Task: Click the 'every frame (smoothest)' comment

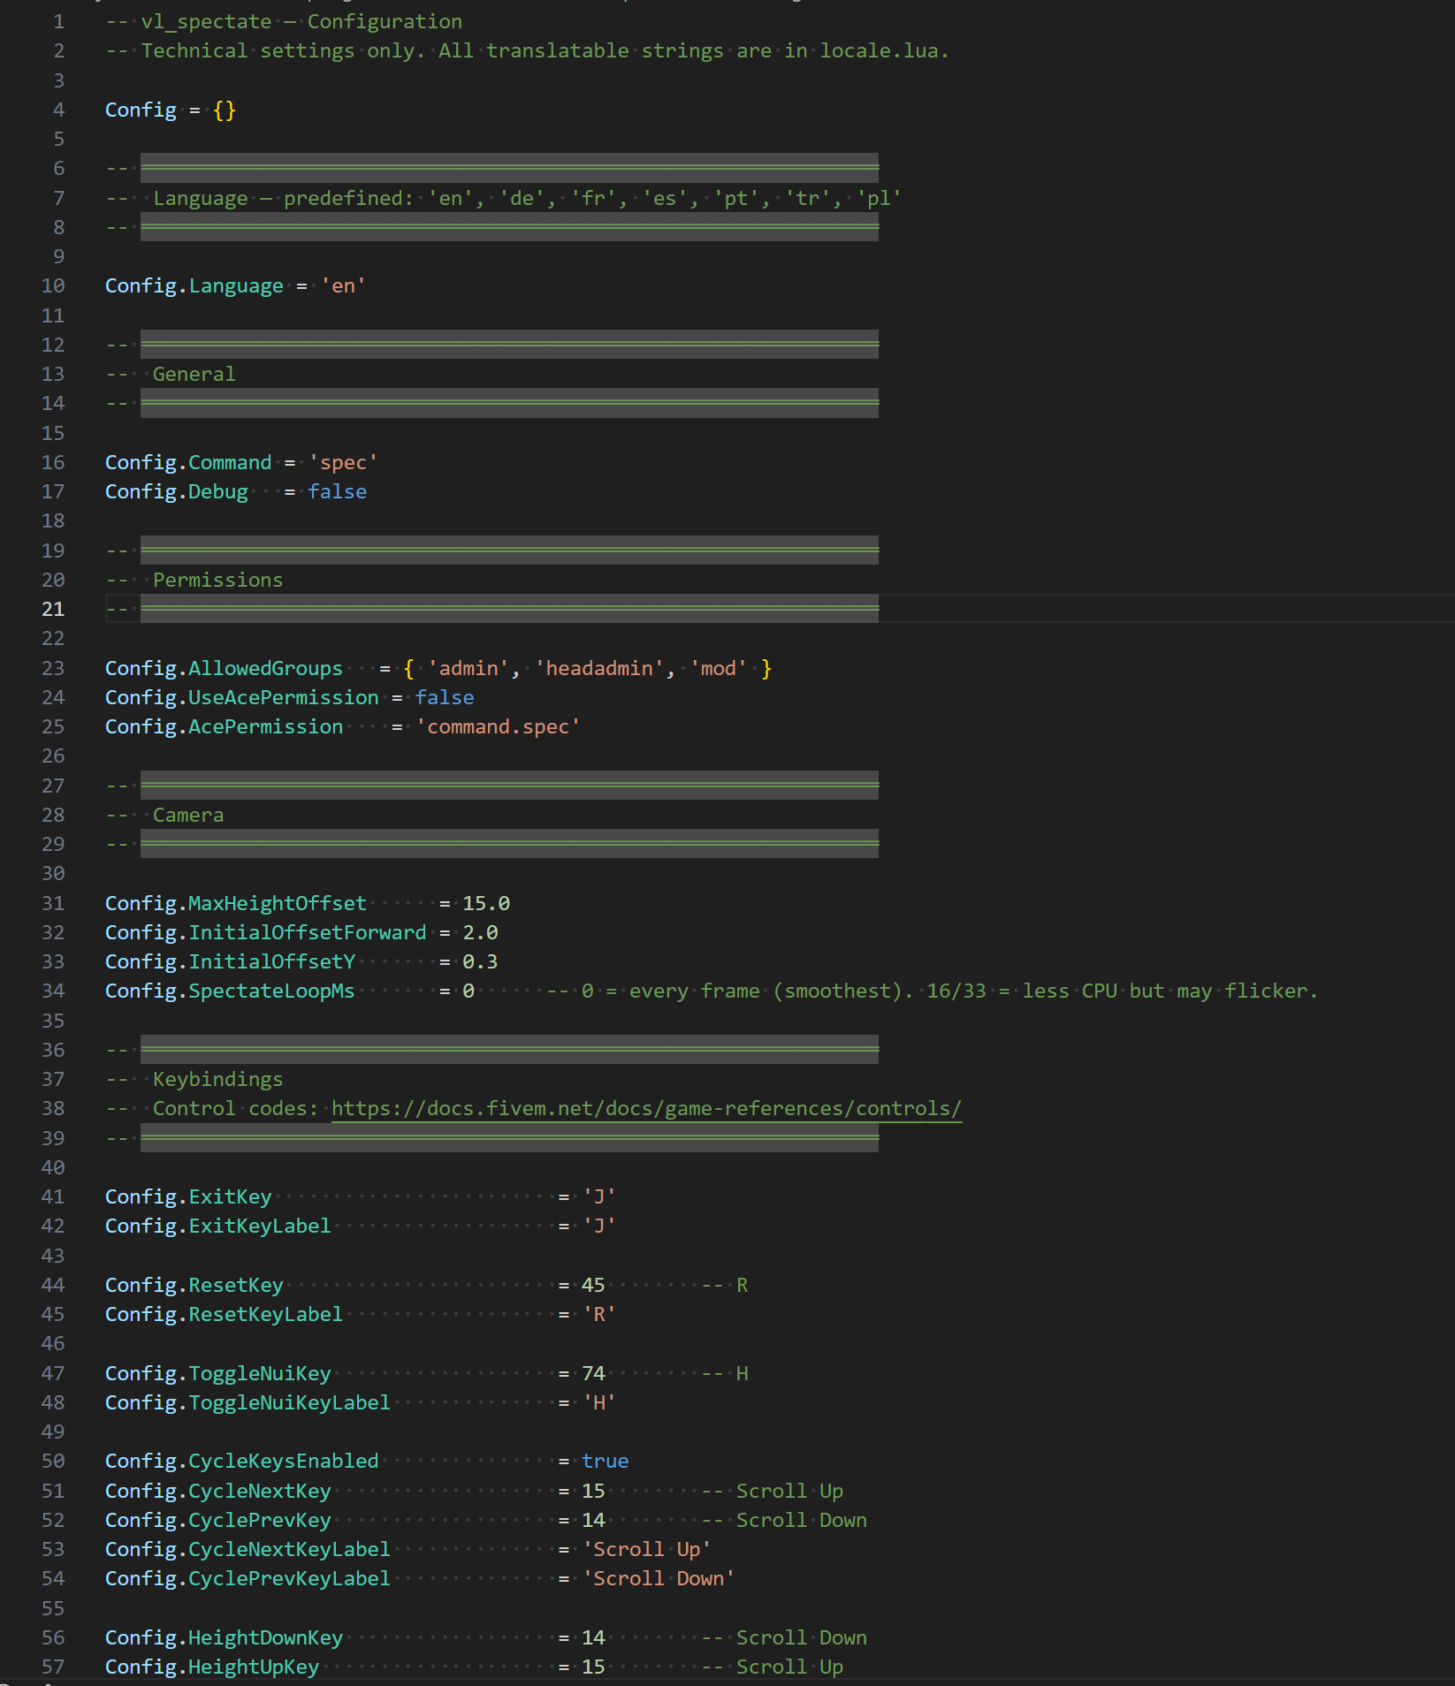Action: click(766, 991)
